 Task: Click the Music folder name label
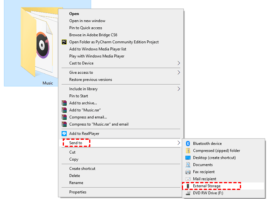(48, 83)
